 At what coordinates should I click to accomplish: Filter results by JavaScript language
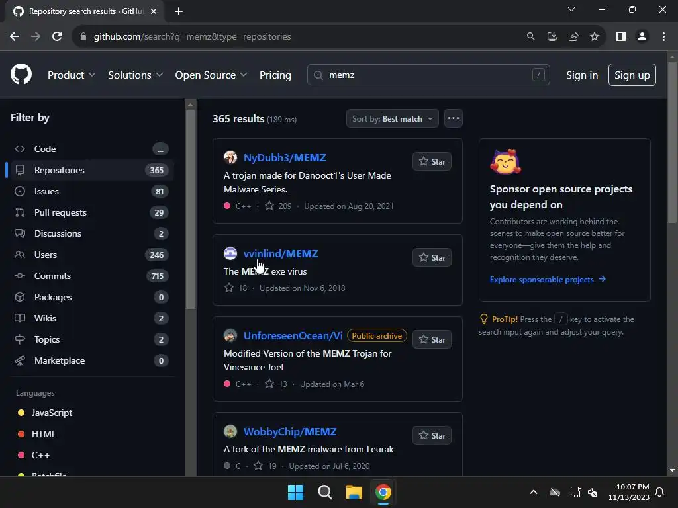point(45,413)
